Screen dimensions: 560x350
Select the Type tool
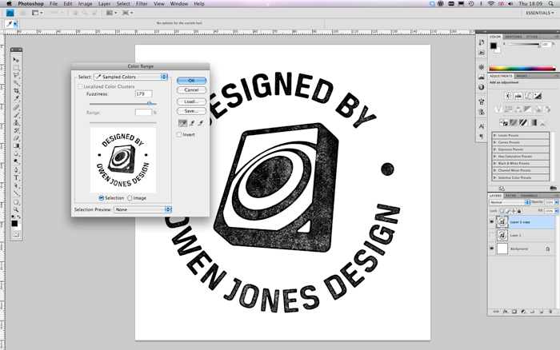coord(16,177)
